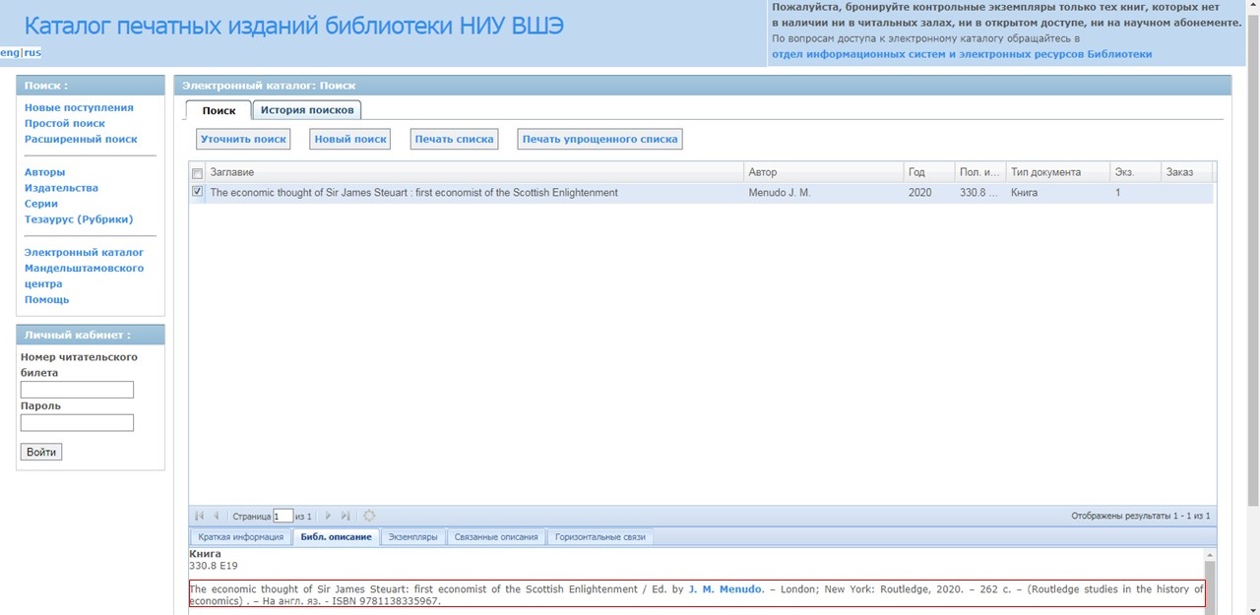
Task: Go to the previous results page
Action: pos(217,516)
